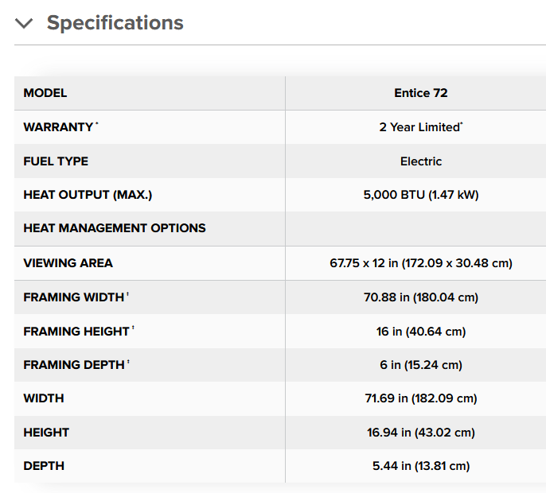
Task: Select the 16.94 in height value
Action: point(420,433)
